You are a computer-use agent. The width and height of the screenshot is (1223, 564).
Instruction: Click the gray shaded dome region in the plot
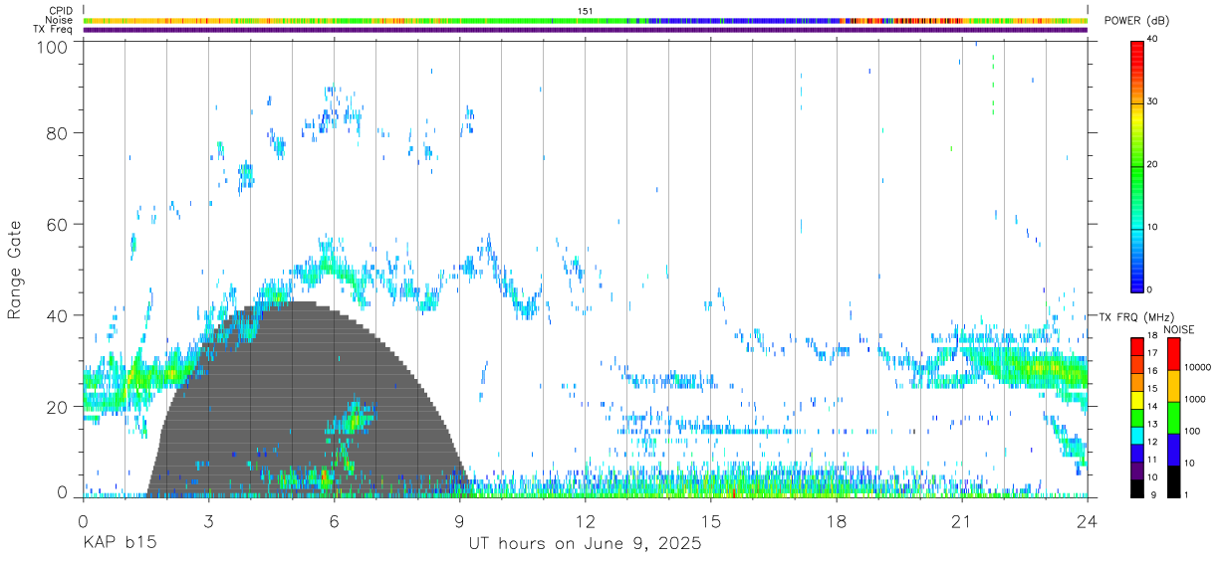tap(309, 398)
